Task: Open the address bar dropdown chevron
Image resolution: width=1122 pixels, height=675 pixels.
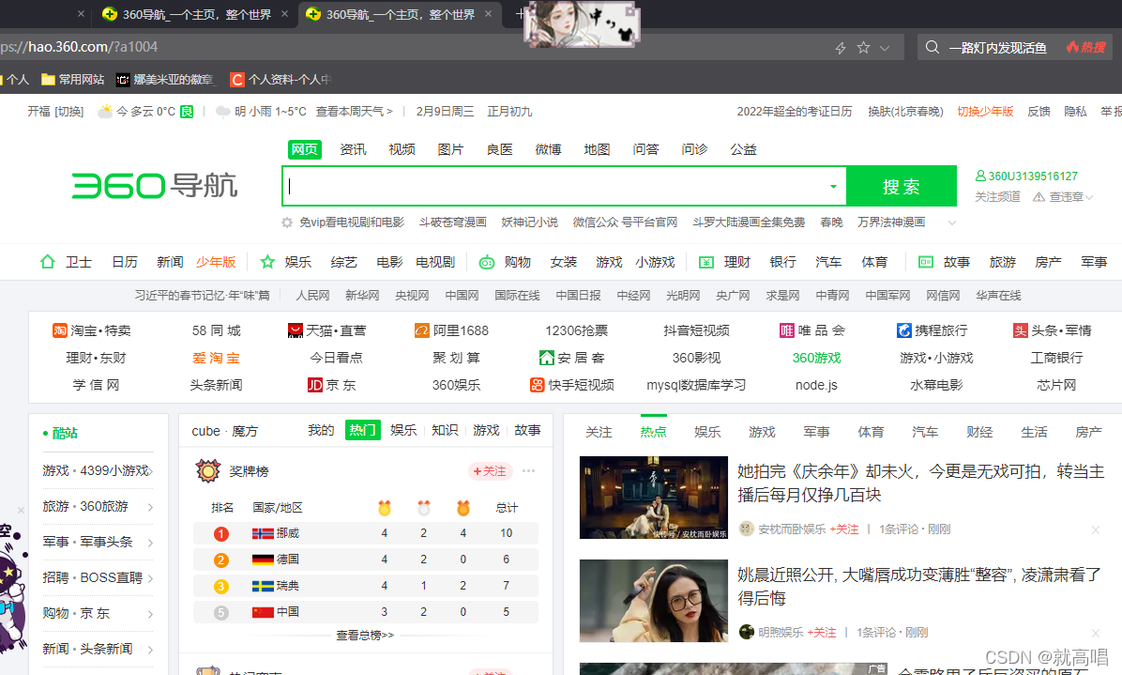Action: click(885, 48)
